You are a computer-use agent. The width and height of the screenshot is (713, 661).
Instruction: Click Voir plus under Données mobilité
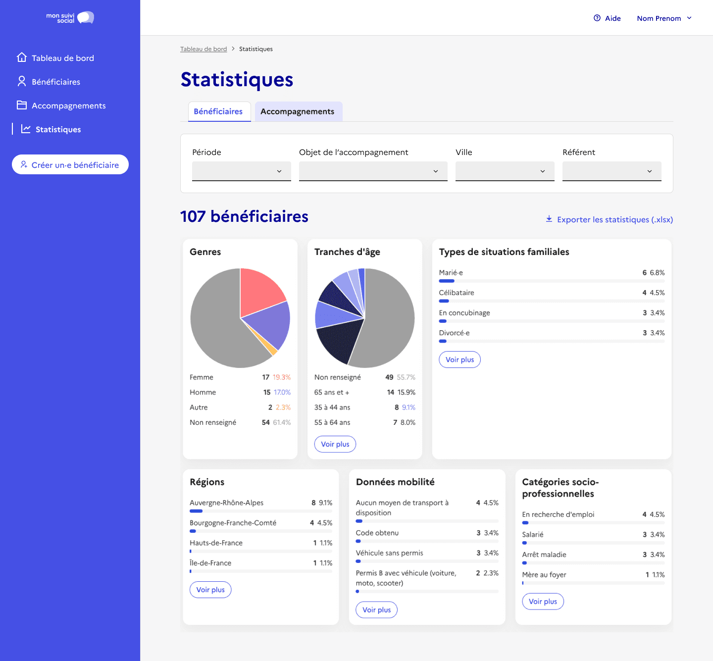point(377,610)
